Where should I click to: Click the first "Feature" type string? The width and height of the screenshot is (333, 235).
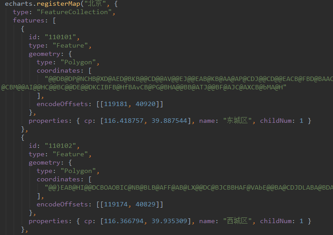click(x=70, y=45)
